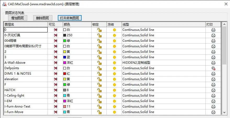This screenshot has width=230, height=118.
Task: Toggle printer icon for layer 2
Action: 213,52
